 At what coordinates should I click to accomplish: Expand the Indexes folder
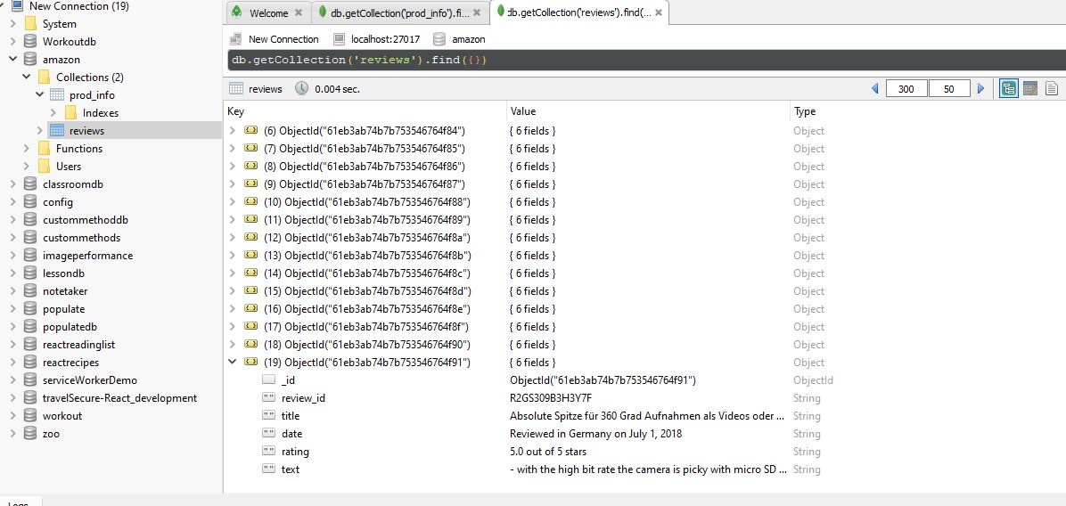53,113
